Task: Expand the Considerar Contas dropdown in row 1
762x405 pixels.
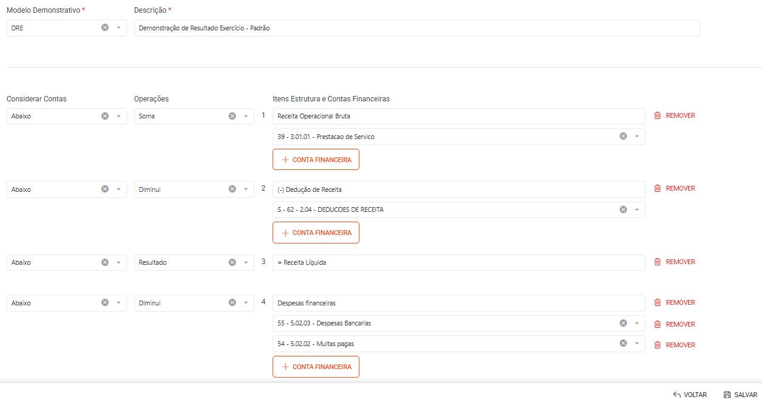Action: [x=118, y=116]
